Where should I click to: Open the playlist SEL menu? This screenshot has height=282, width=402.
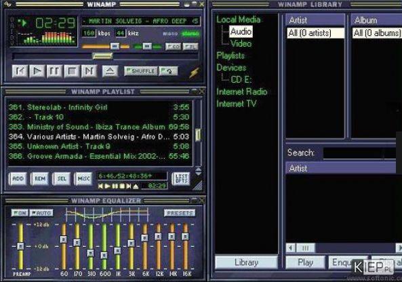click(x=62, y=178)
